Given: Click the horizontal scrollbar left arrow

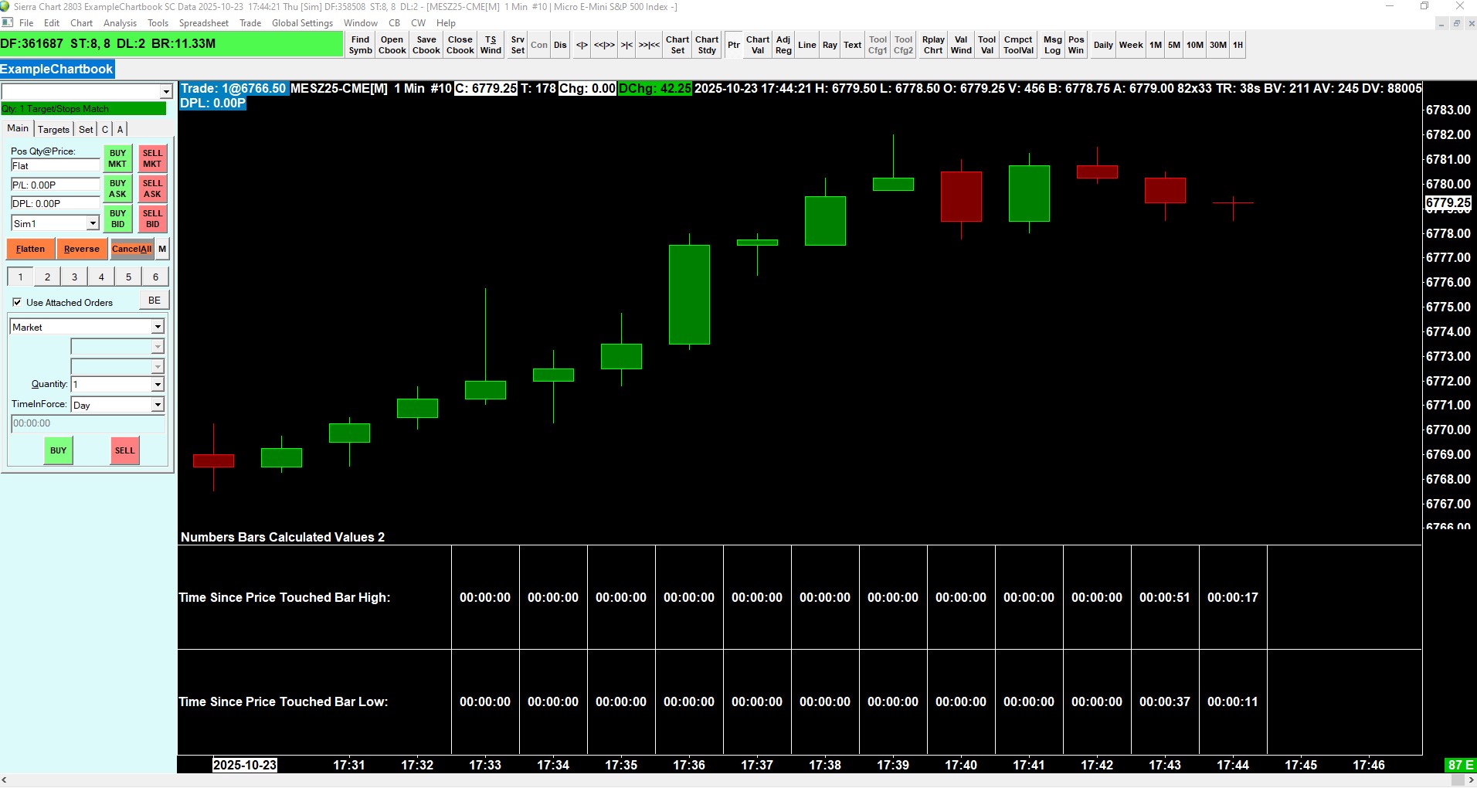Looking at the screenshot, I should click(5, 780).
